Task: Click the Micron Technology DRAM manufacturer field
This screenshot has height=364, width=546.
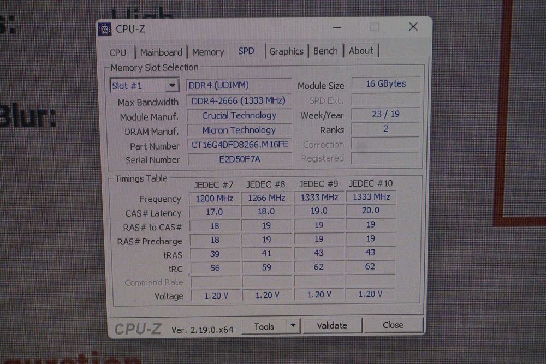Action: [239, 130]
